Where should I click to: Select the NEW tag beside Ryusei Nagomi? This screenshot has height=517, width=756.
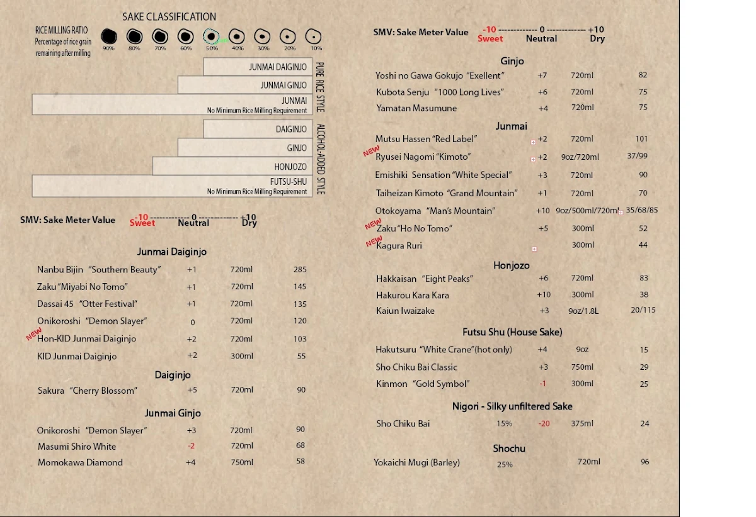[370, 151]
